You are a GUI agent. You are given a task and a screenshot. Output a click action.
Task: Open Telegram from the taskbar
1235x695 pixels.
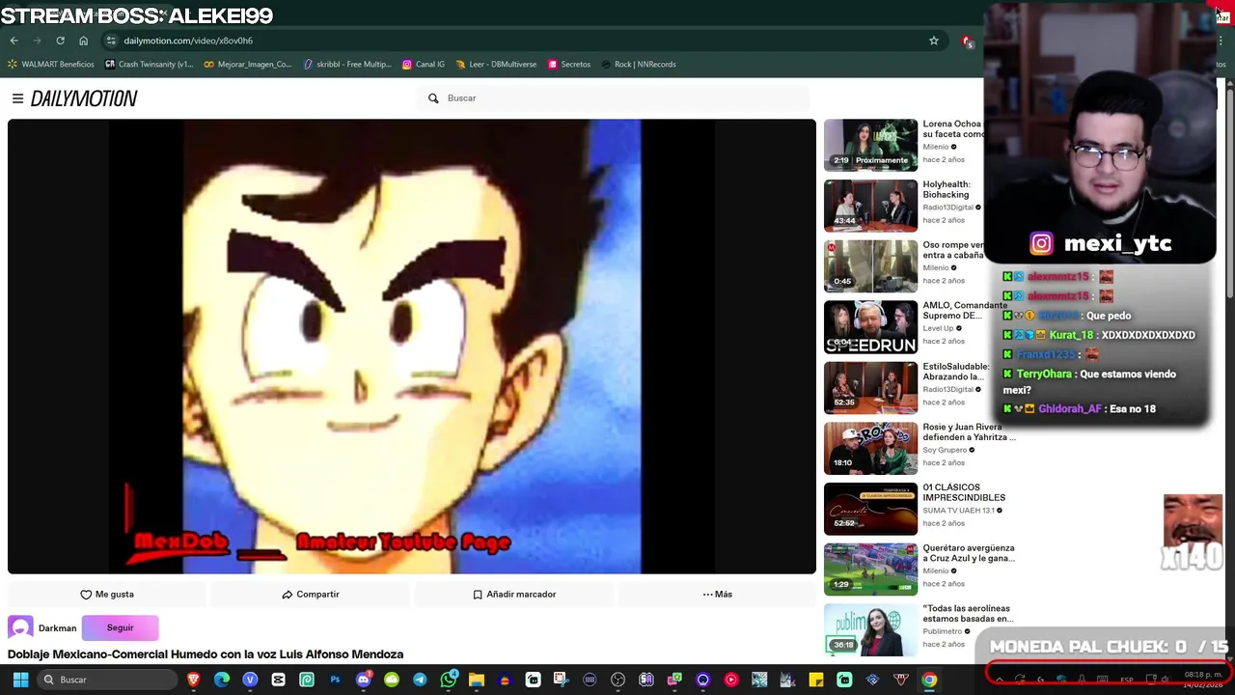pos(420,680)
